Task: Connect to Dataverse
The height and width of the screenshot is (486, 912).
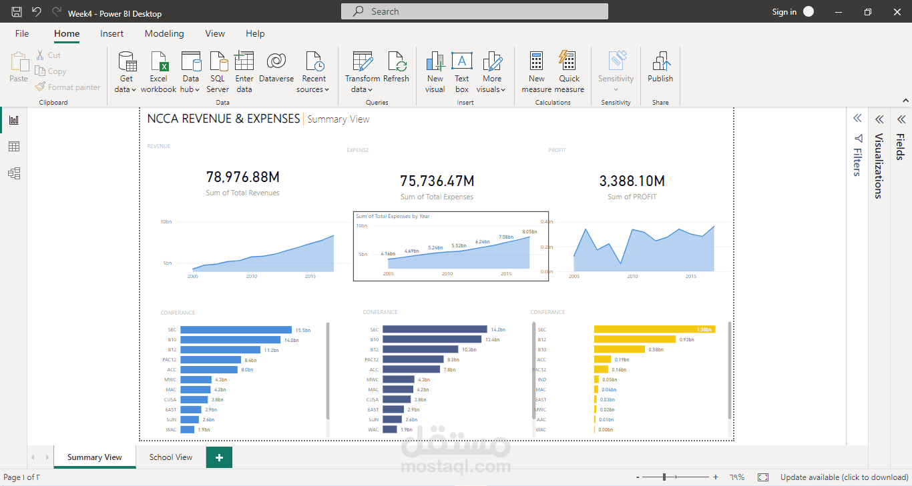Action: (x=276, y=67)
